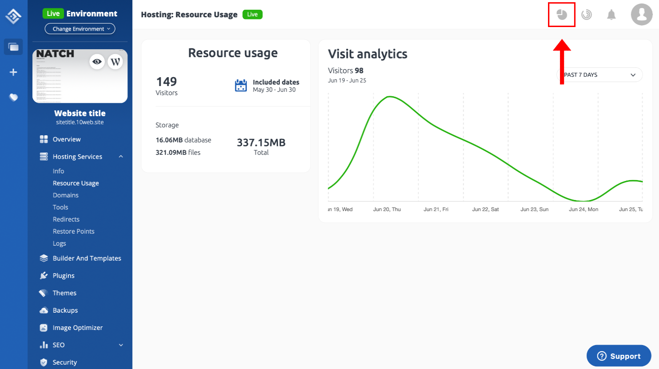Viewport: 659px width, 369px height.
Task: Click the 16.06MB database text
Action: click(x=183, y=140)
